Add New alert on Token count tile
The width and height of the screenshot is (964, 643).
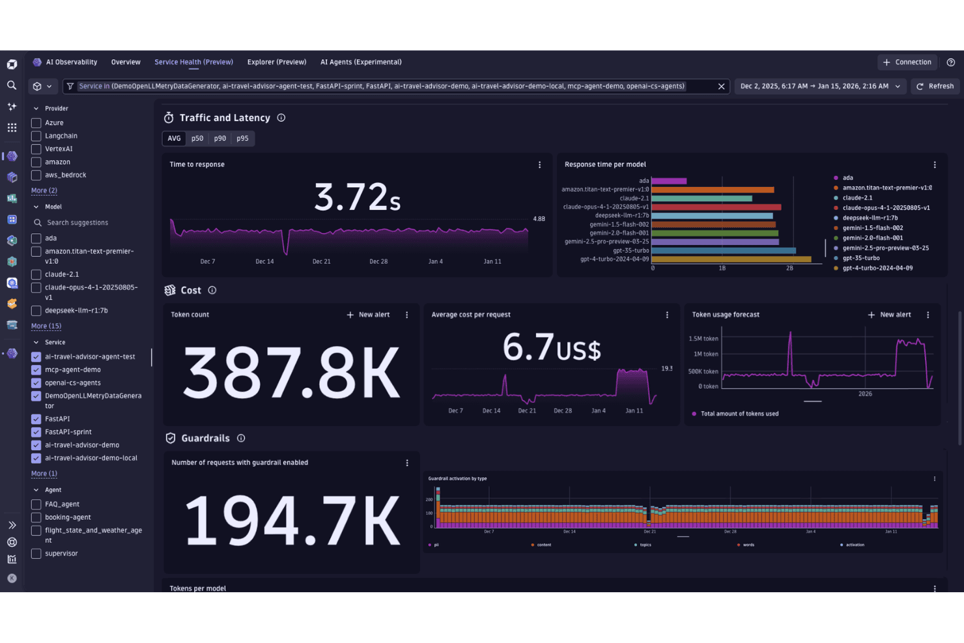click(368, 315)
